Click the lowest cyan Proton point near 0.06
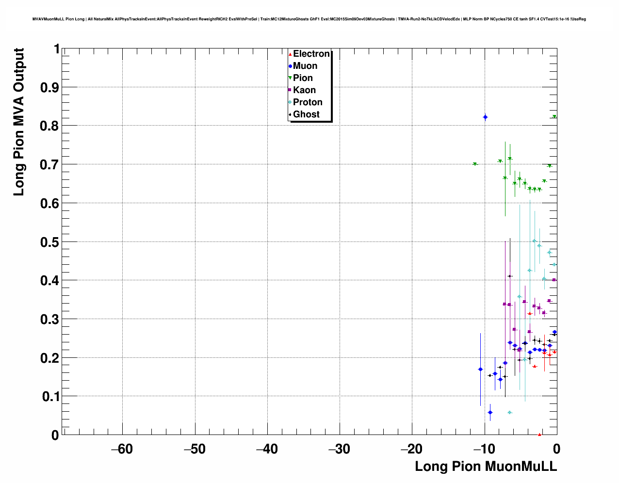Image resolution: width=619 pixels, height=483 pixels. coord(509,413)
